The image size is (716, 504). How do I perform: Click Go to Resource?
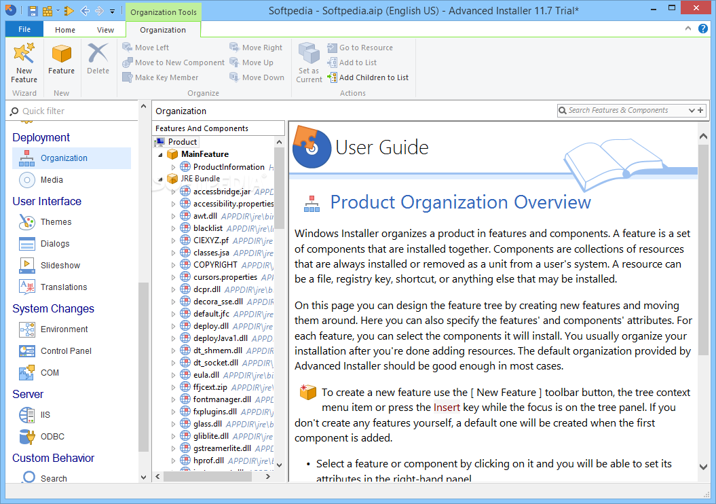(360, 48)
